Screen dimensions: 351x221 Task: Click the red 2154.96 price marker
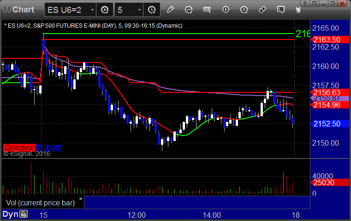click(329, 105)
